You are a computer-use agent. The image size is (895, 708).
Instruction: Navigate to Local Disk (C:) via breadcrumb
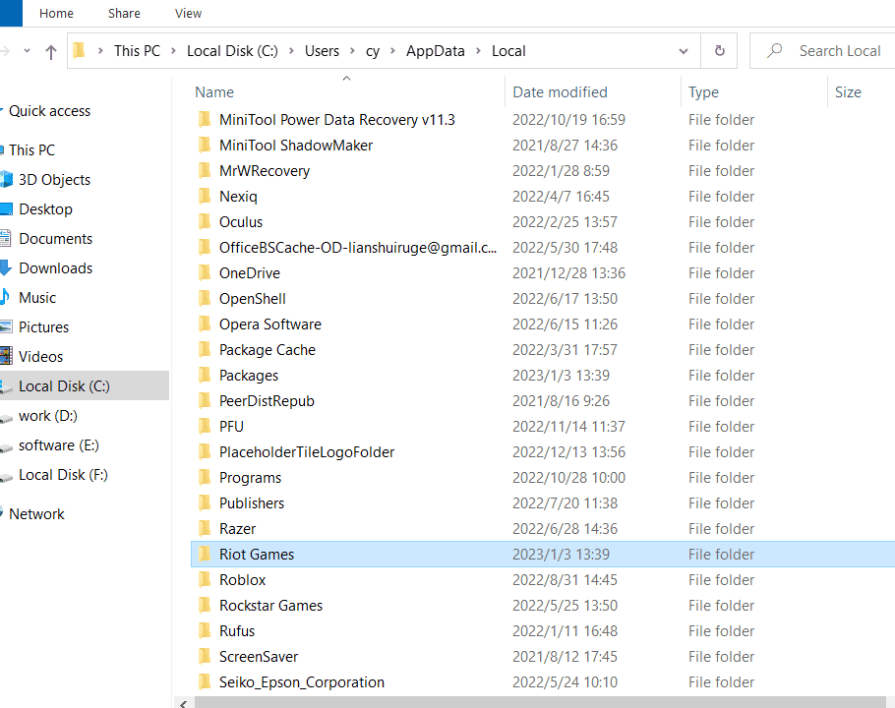[232, 50]
